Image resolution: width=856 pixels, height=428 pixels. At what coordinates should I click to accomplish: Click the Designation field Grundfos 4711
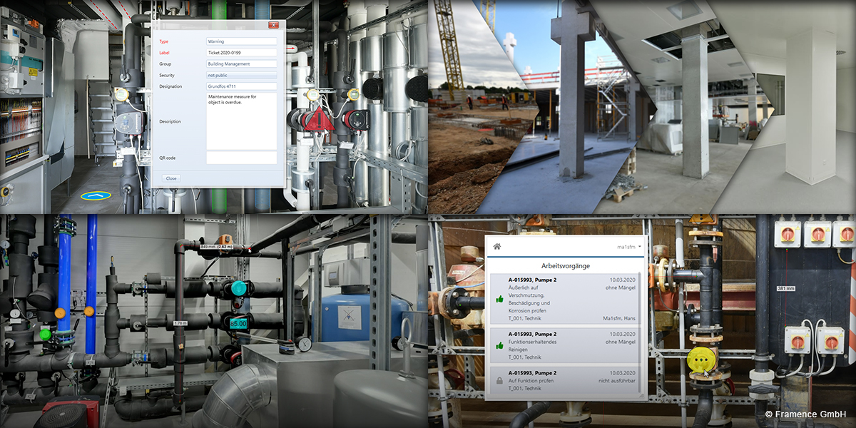[241, 86]
